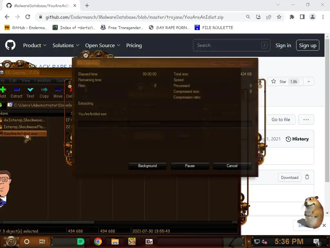Open the Index of ~dartz bookmark

74,28
